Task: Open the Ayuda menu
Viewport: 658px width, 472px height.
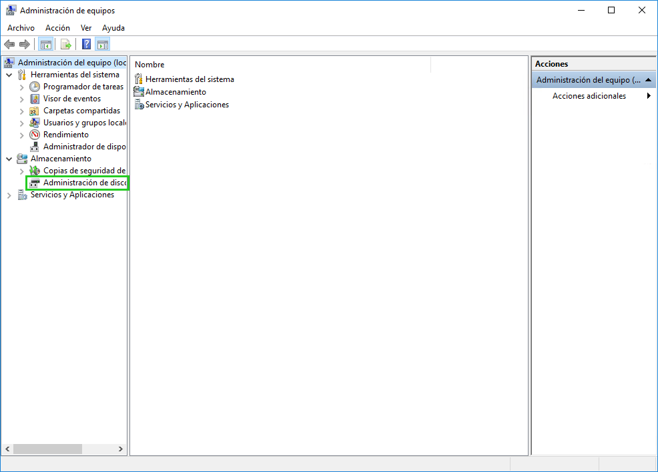Action: click(113, 28)
